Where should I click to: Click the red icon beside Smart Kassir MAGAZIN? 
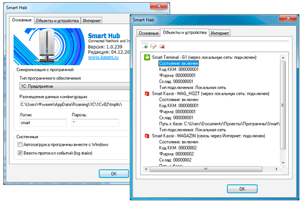[147, 136]
